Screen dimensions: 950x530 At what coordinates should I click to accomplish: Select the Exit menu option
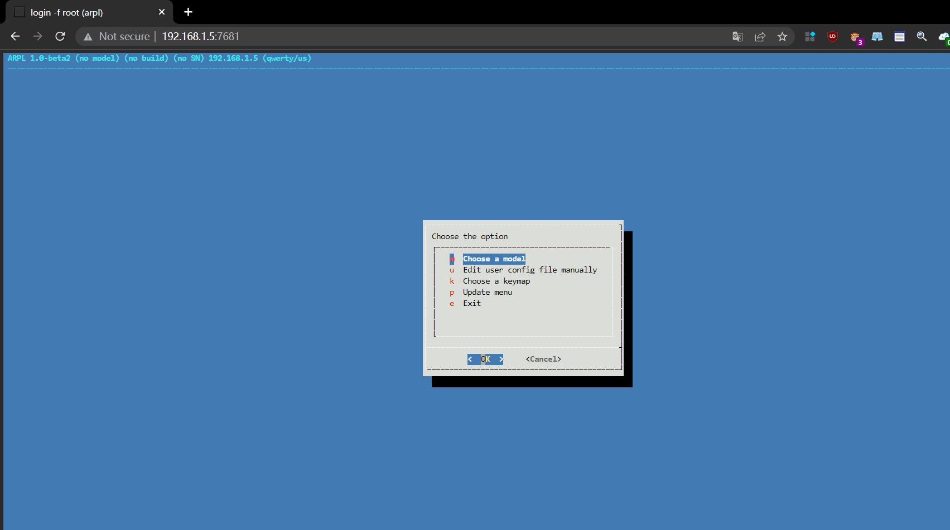tap(472, 303)
